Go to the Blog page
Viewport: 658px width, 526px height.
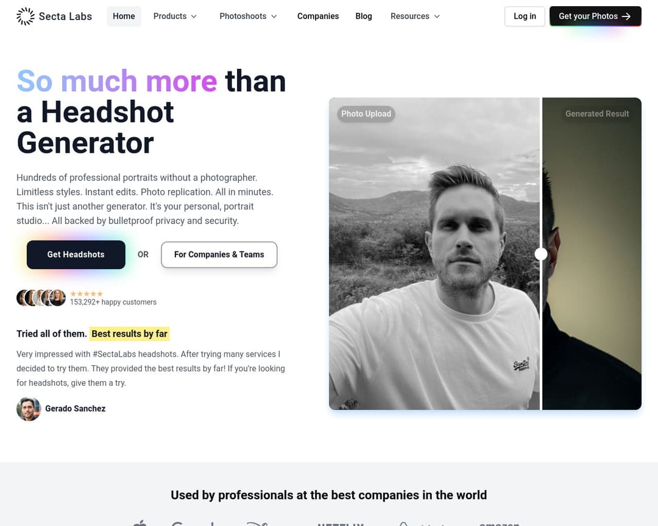pyautogui.click(x=363, y=16)
